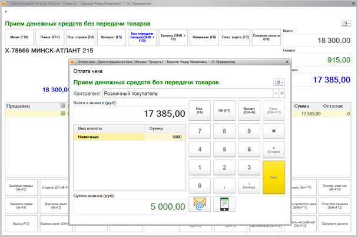Image resolution: width=358 pixels, height=237 pixels.
Task: Select card payment ПК (F7) on keypad
Action: point(224,110)
